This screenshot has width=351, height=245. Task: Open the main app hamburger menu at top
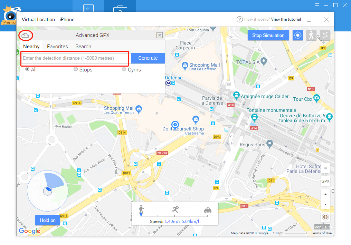[x=317, y=6]
